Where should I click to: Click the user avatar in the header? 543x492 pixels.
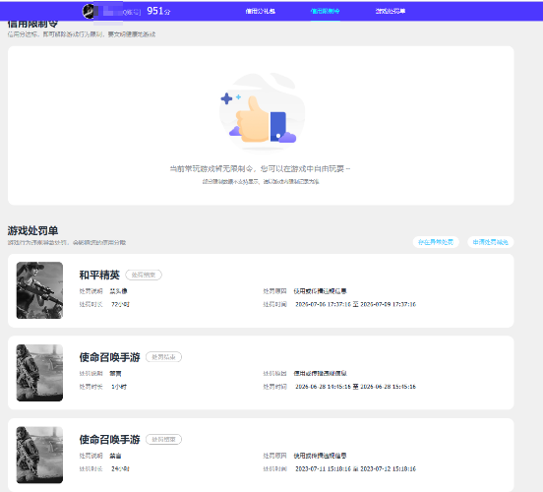pyautogui.click(x=89, y=11)
